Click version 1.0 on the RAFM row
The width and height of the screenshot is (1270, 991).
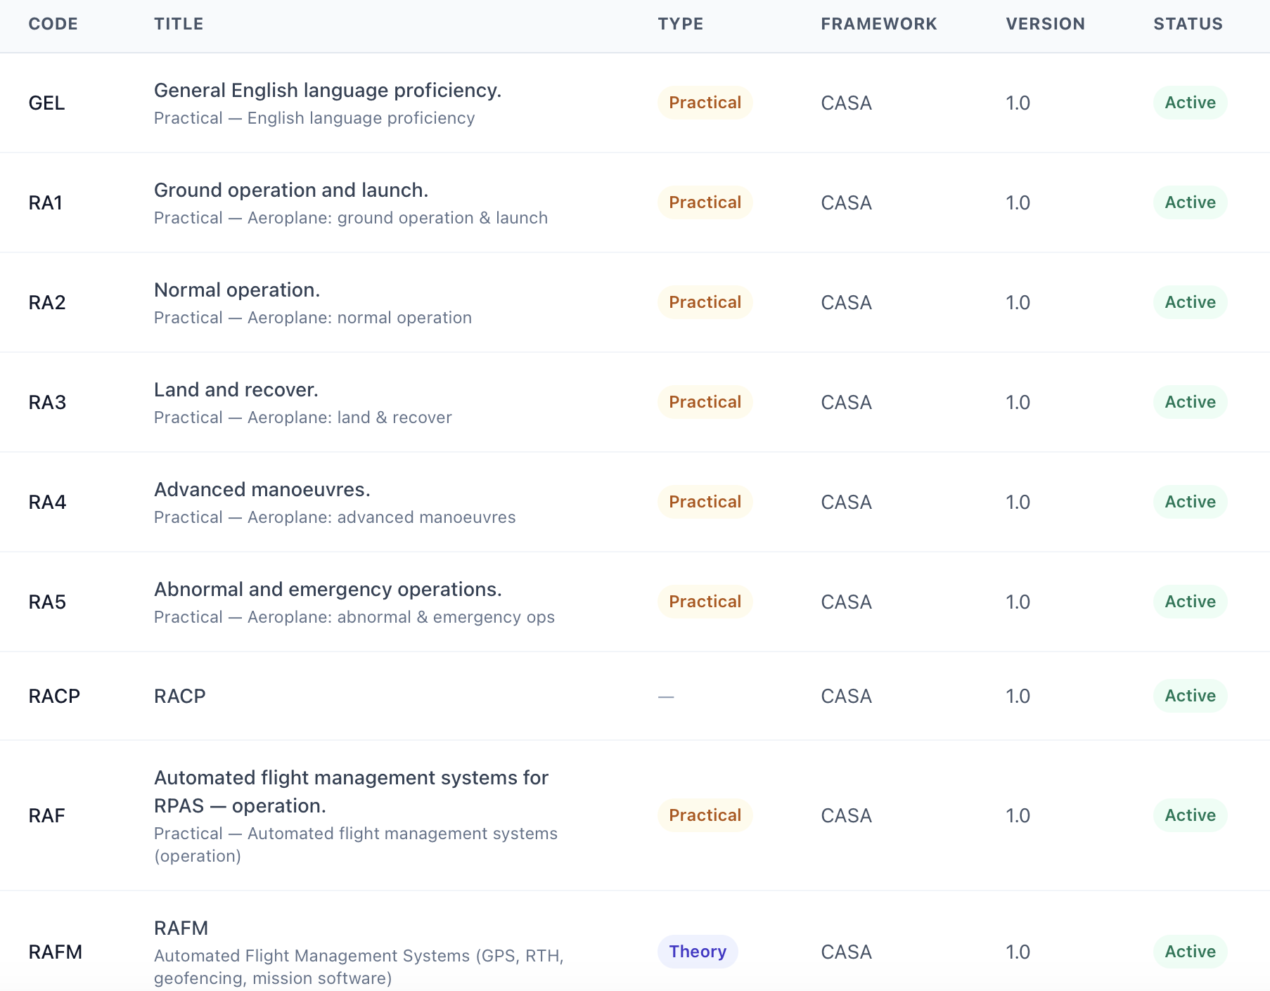pos(1017,952)
